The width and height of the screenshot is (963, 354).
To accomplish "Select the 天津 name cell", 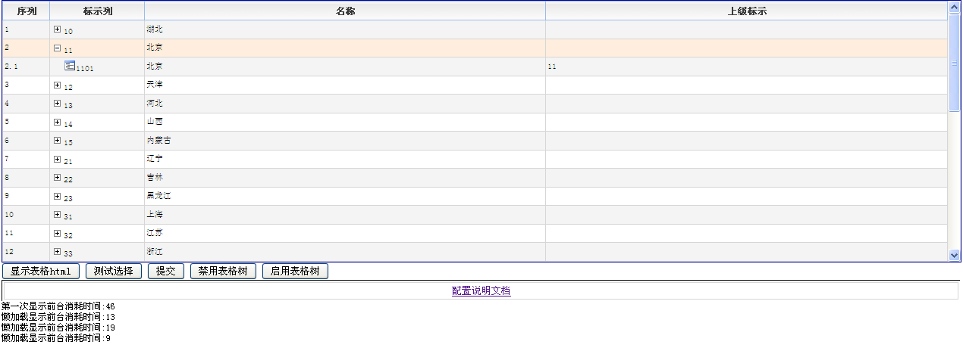I will point(345,85).
